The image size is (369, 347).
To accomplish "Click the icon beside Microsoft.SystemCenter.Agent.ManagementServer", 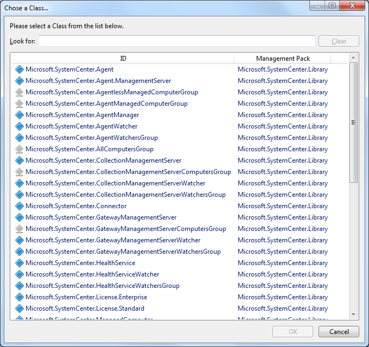I will pos(20,81).
